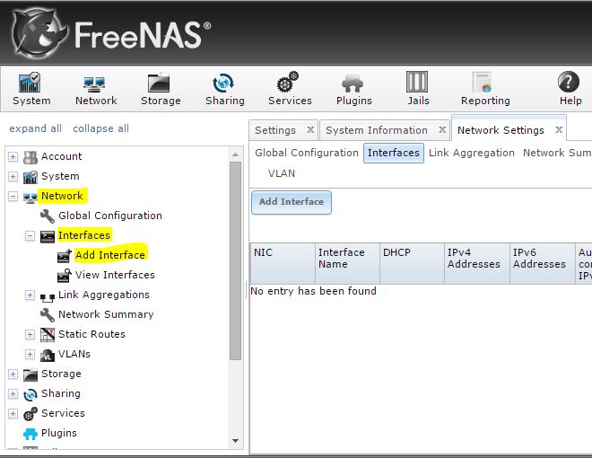592x458 pixels.
Task: Close the Network Settings tab
Action: pos(559,130)
